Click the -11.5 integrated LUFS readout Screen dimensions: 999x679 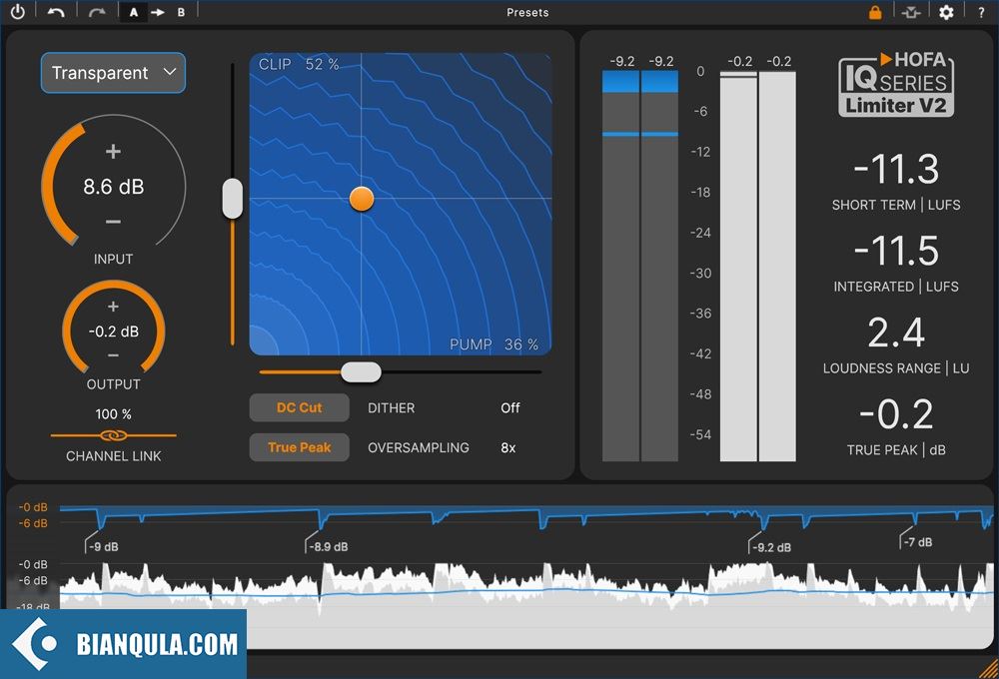[x=896, y=251]
